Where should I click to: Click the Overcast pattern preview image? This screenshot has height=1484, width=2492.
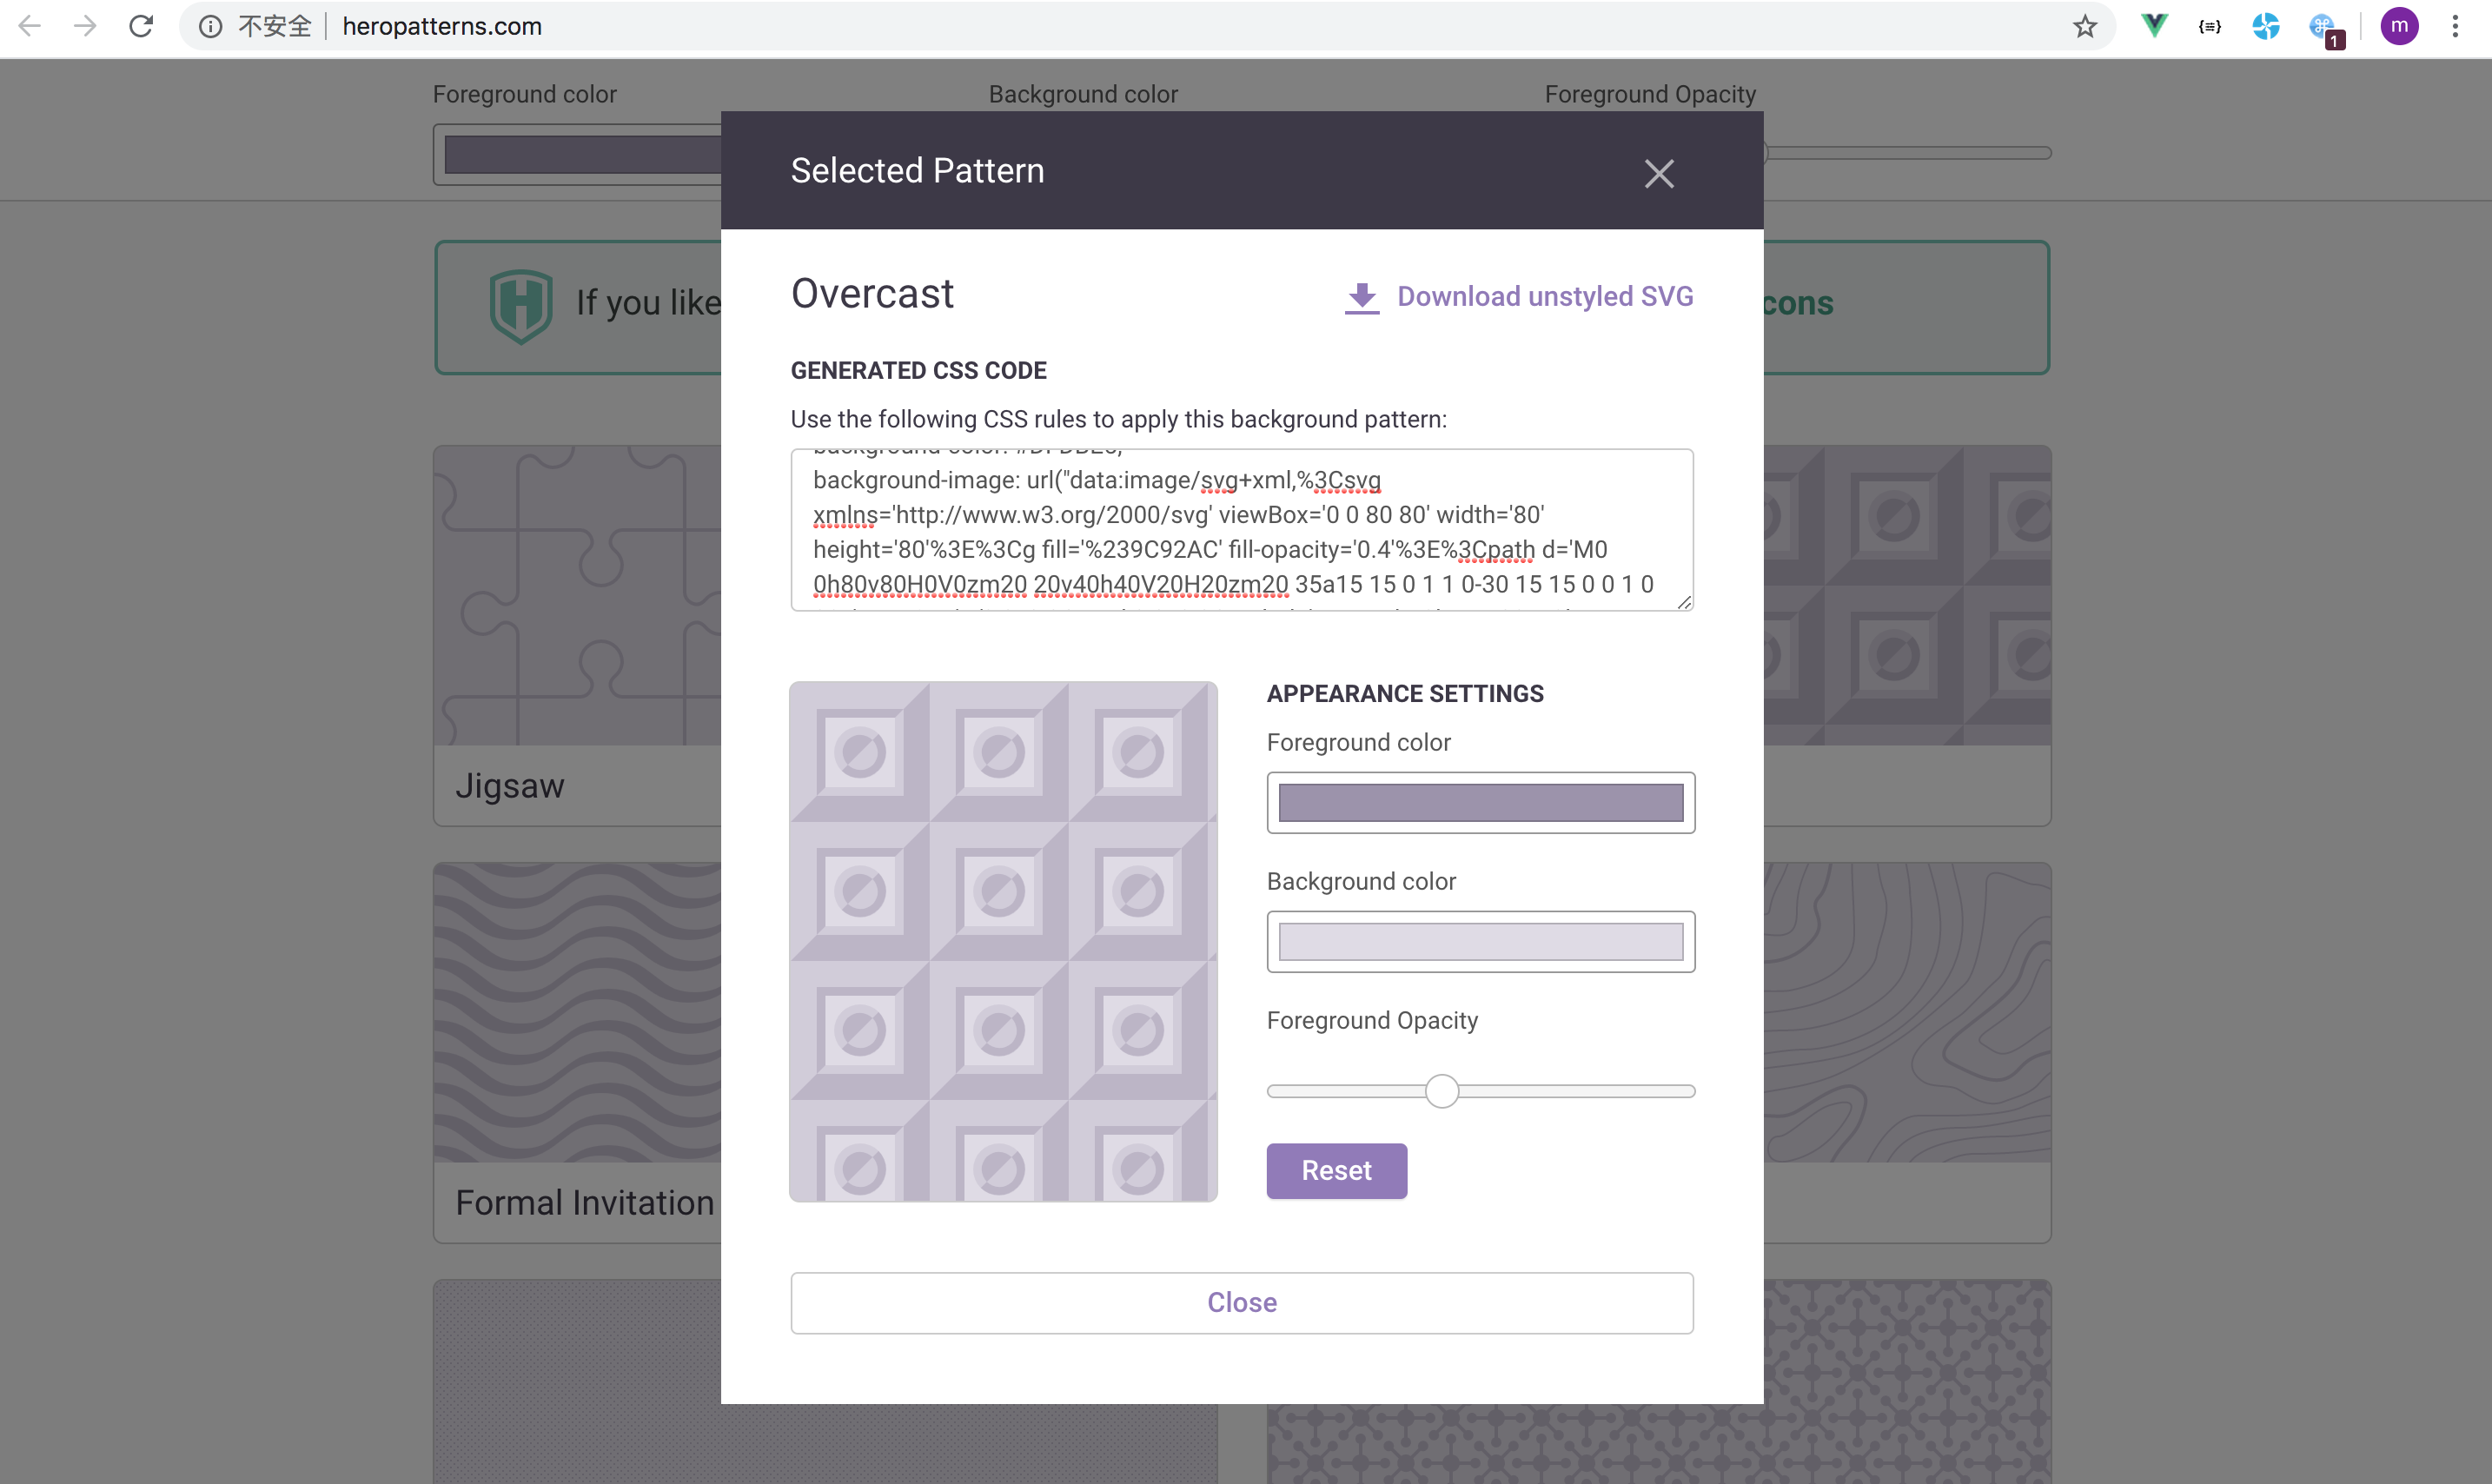(x=1003, y=941)
